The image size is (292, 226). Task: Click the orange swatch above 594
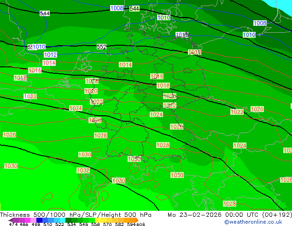133,220
